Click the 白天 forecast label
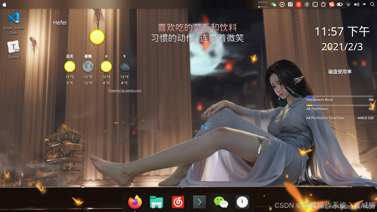The width and height of the screenshot is (377, 212). click(70, 56)
